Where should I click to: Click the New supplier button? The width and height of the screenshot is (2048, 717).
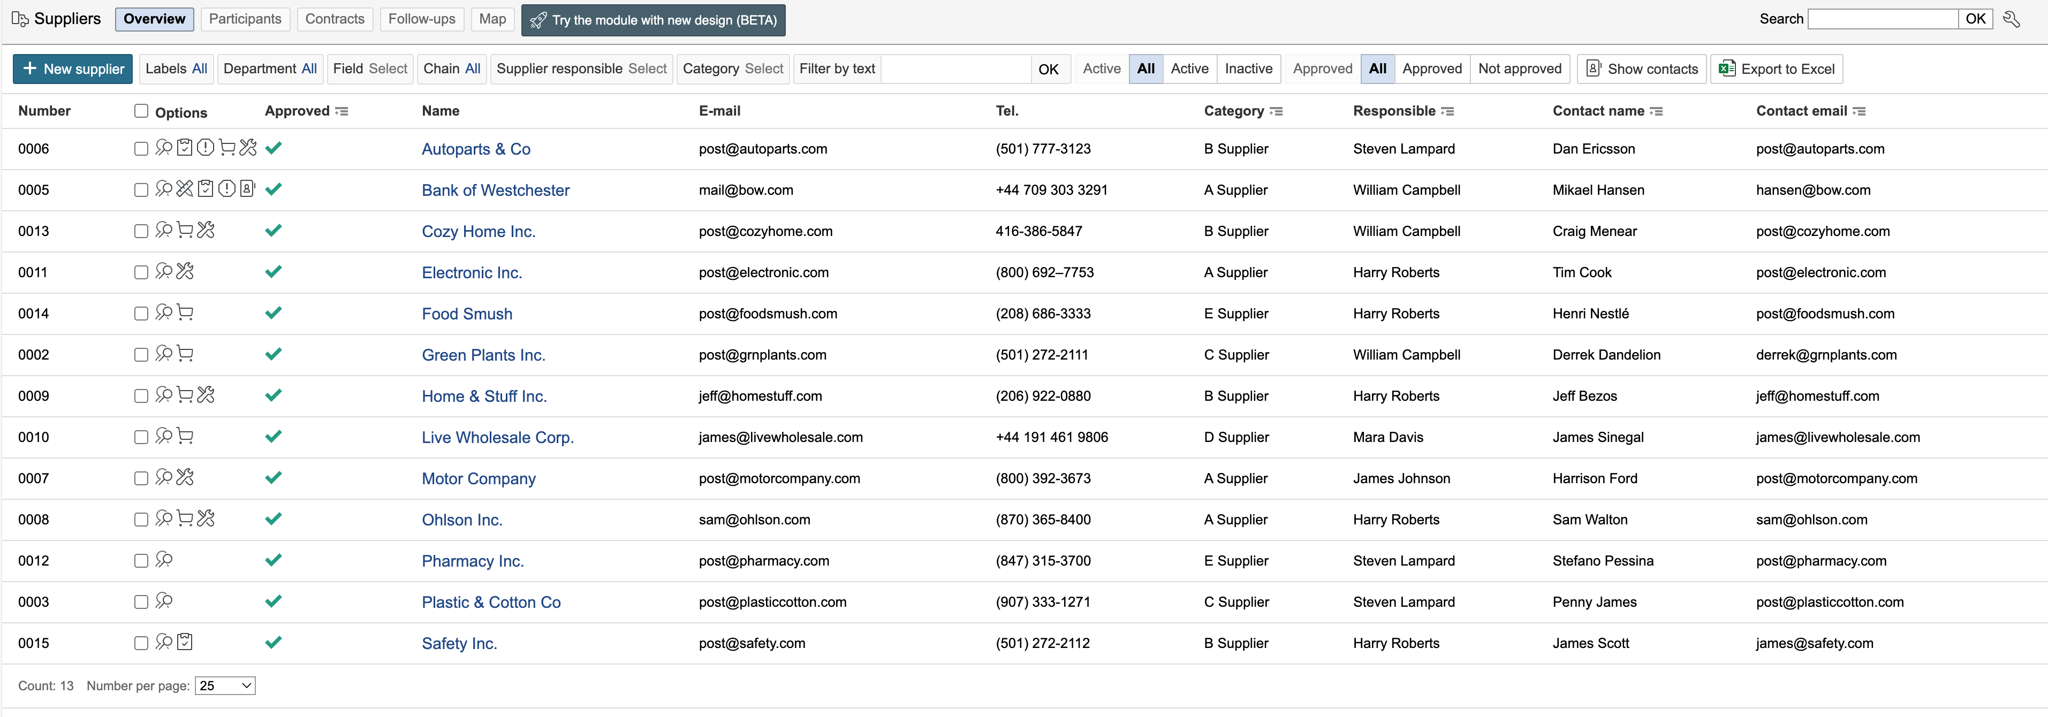(73, 68)
